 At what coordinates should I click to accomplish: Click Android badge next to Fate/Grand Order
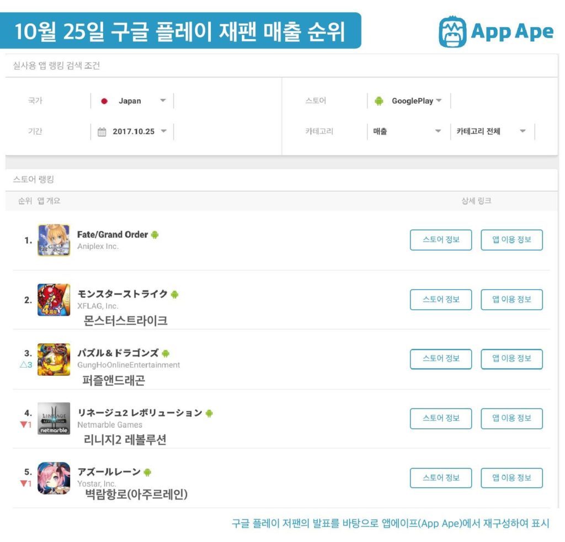[x=154, y=235]
